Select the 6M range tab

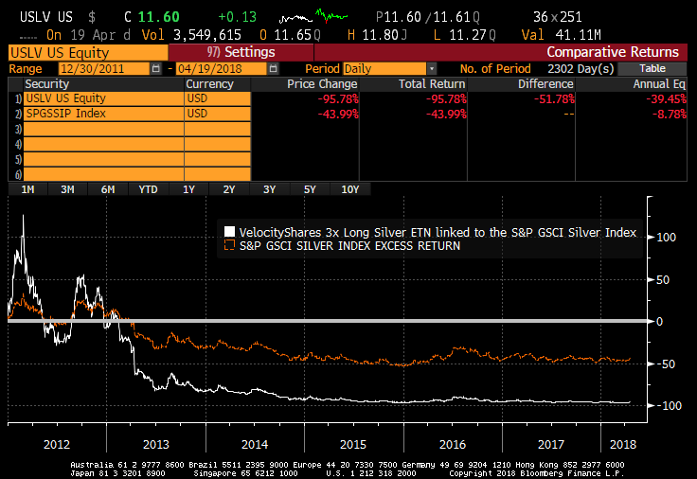pos(108,189)
